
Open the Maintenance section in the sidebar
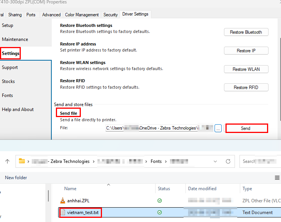(x=15, y=39)
